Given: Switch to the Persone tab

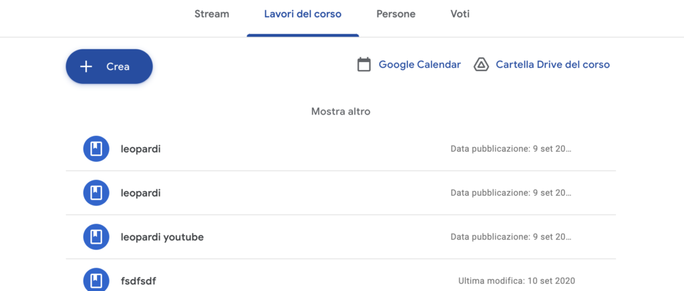Looking at the screenshot, I should (395, 14).
